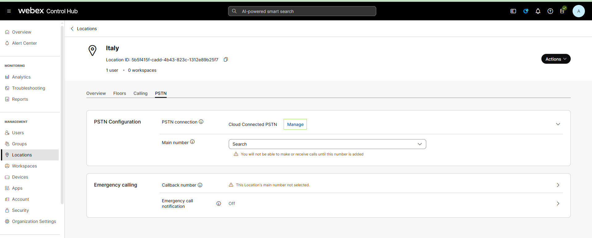The width and height of the screenshot is (592, 238).
Task: Toggle the hamburger navigation menu
Action: click(x=9, y=11)
